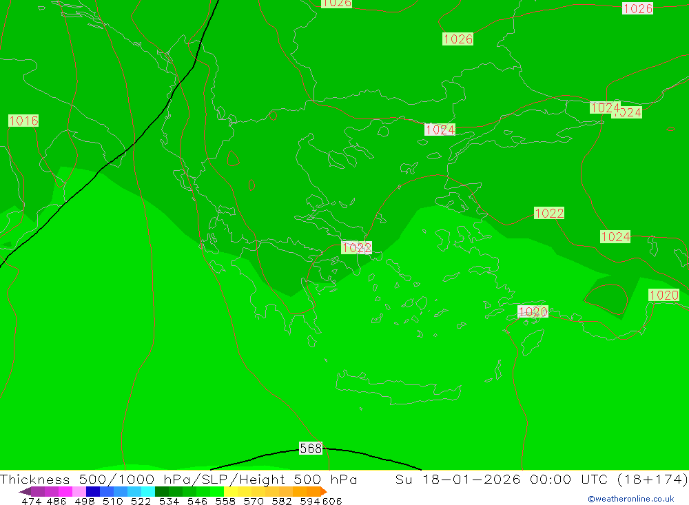Viewport: 689px width, 505px height.
Task: Click the legend value 474
Action: [x=32, y=502]
